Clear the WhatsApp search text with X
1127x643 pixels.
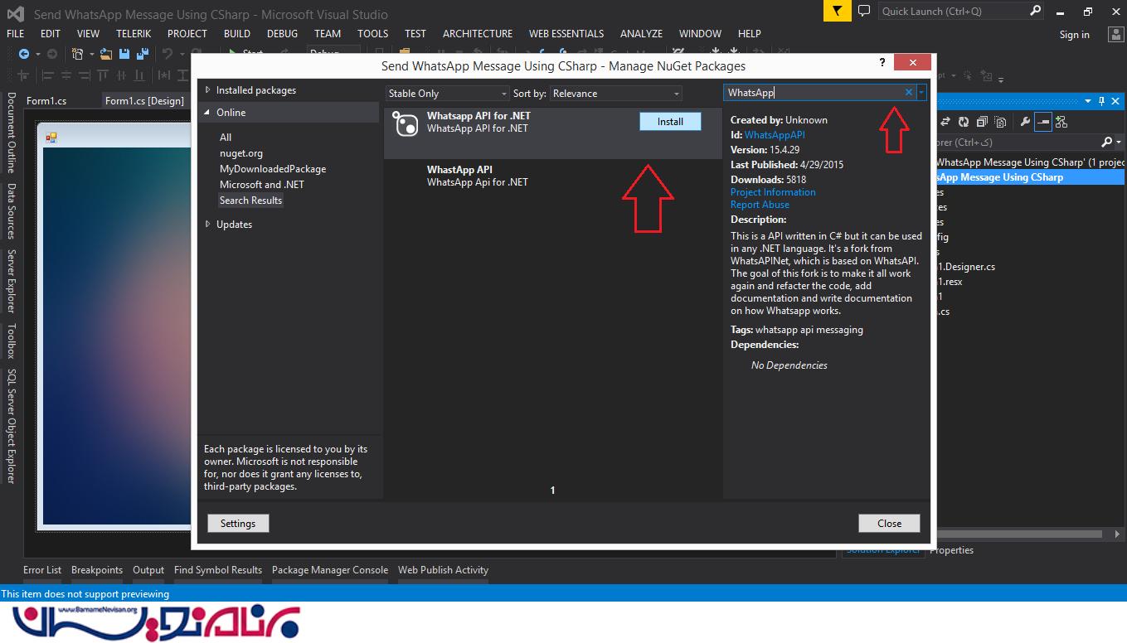point(908,93)
